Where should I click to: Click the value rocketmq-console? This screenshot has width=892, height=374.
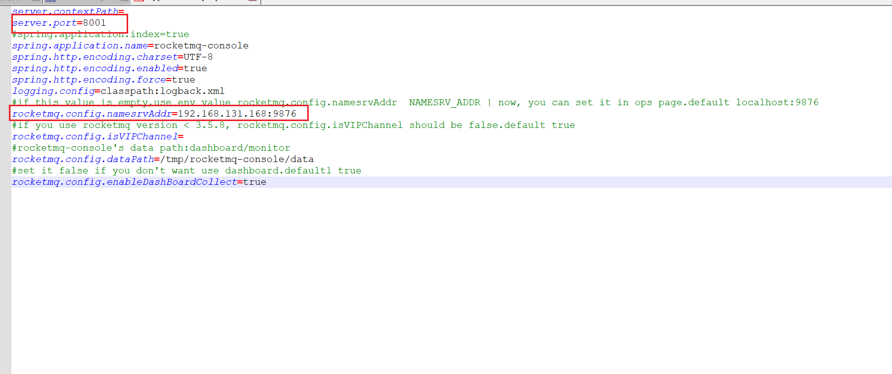pos(201,45)
